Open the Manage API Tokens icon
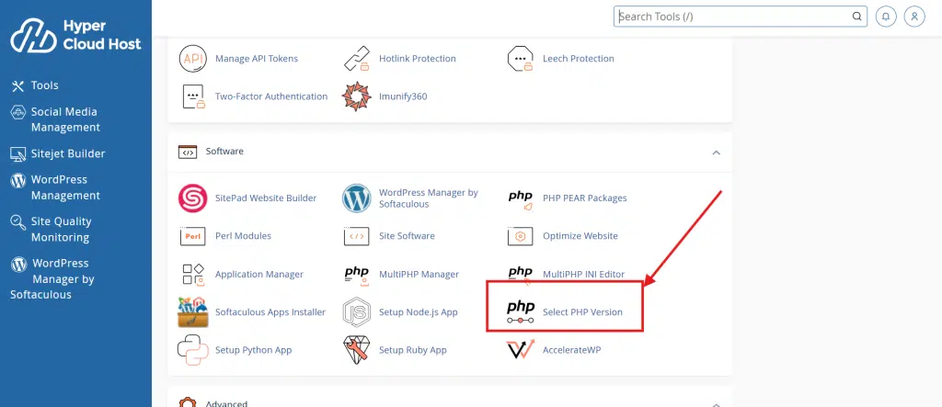This screenshot has height=407, width=942. [193, 58]
